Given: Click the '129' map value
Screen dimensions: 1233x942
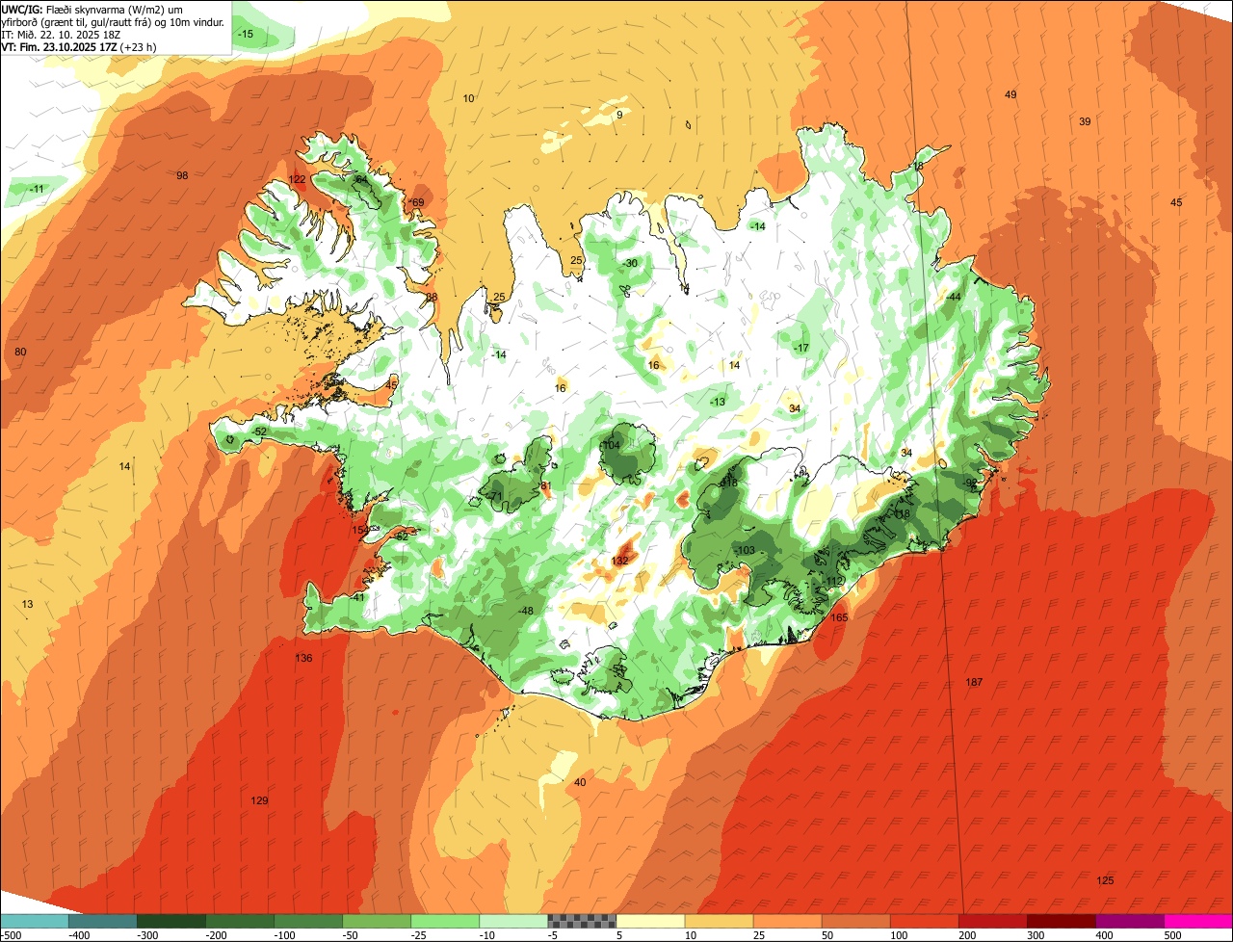Looking at the screenshot, I should tap(259, 800).
